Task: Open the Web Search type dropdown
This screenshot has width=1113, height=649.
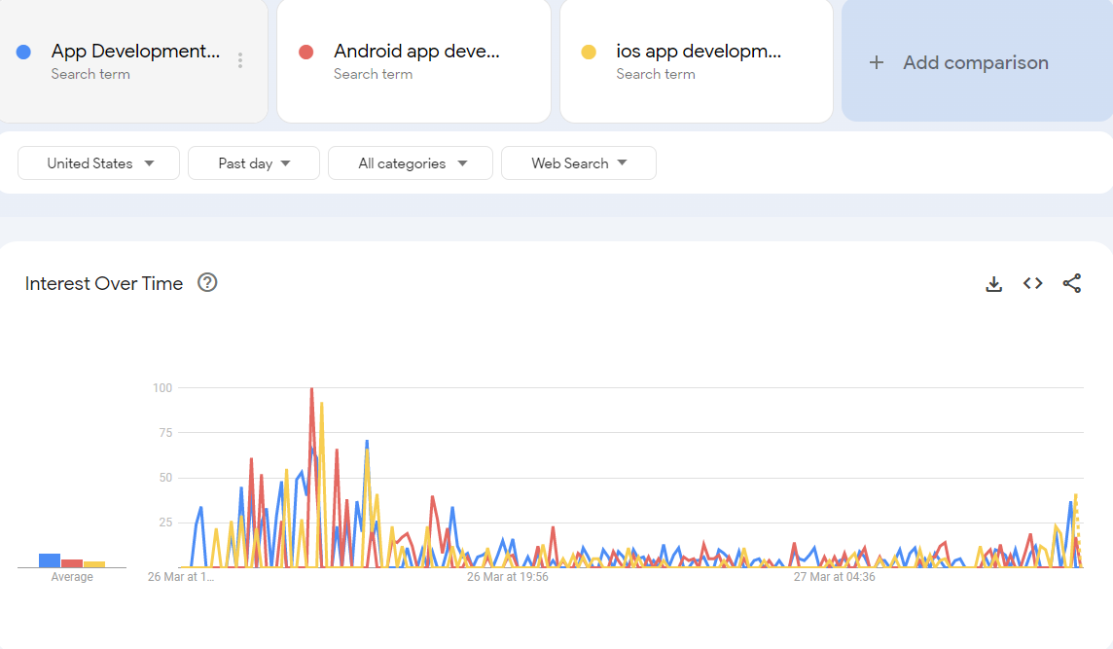Action: [579, 163]
